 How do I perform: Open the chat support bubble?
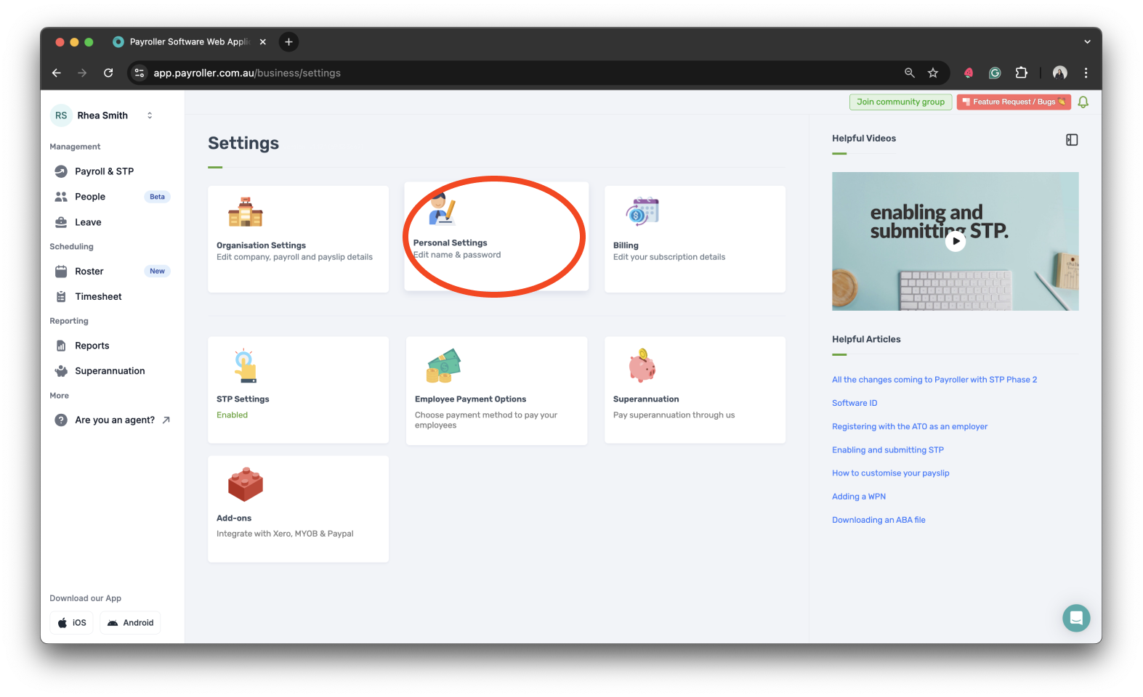1076,619
